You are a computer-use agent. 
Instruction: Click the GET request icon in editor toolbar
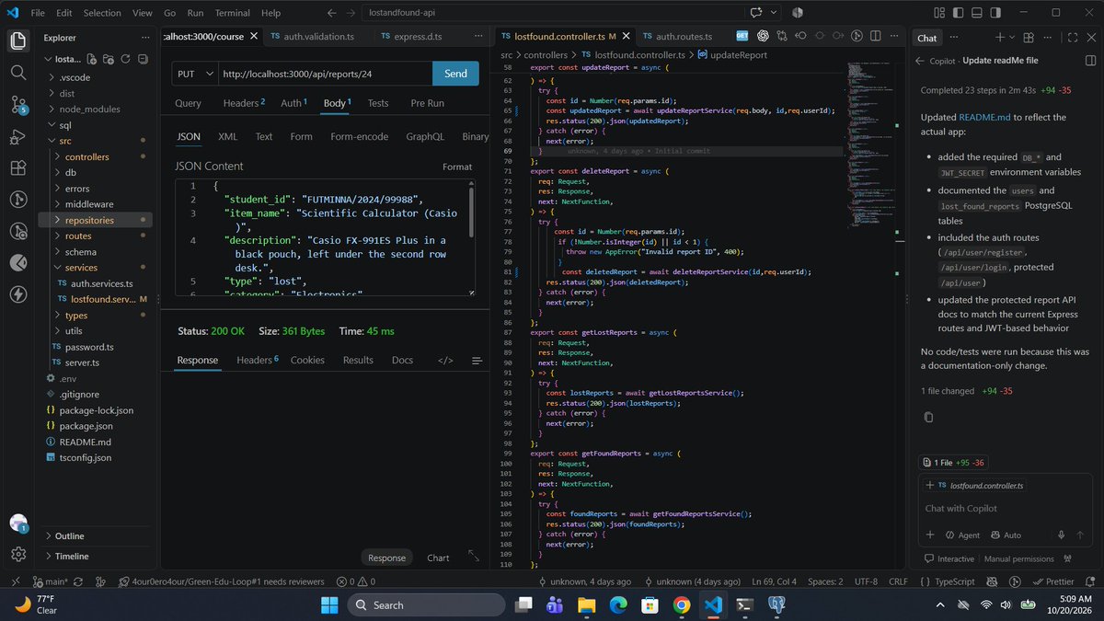pos(742,36)
